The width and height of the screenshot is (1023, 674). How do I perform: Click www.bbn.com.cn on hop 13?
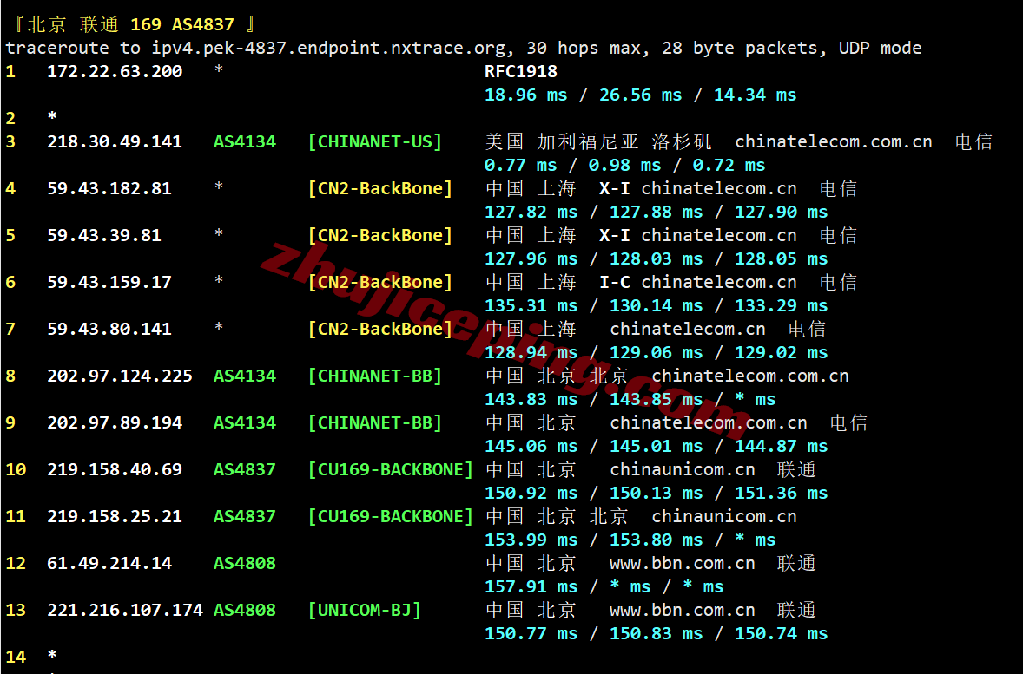coord(683,612)
